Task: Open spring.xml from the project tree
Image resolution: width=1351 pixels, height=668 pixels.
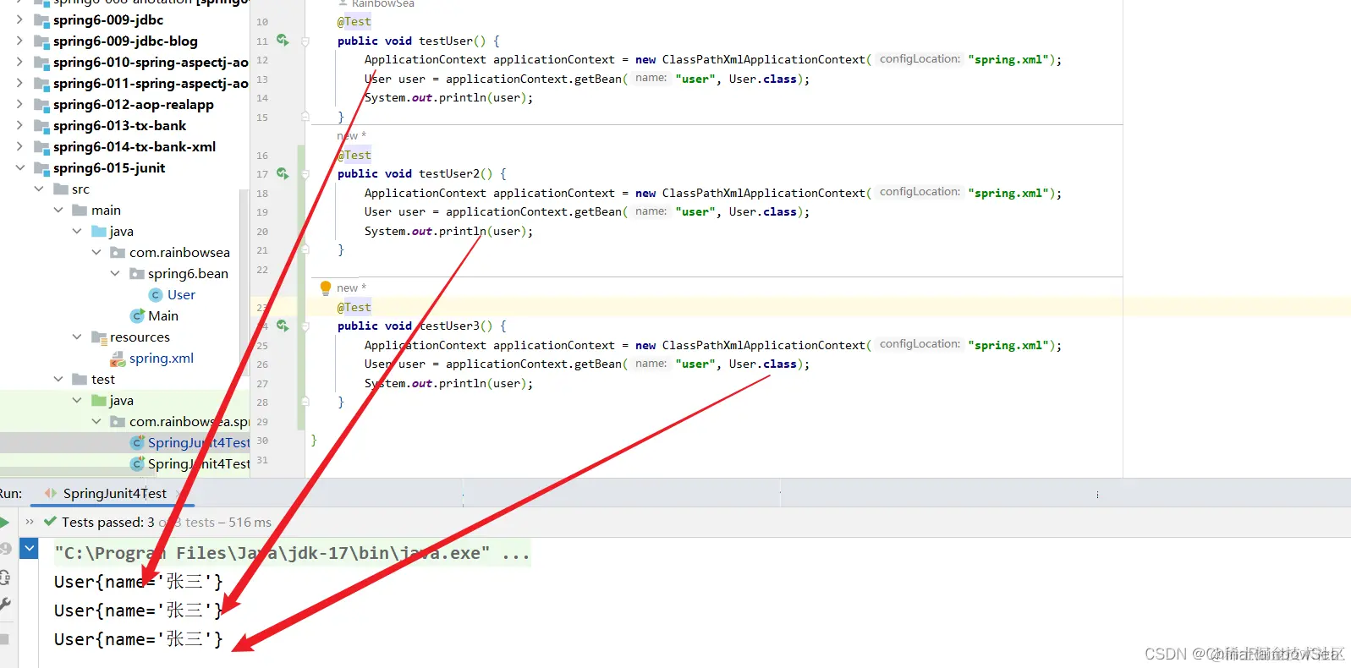Action: [x=162, y=359]
